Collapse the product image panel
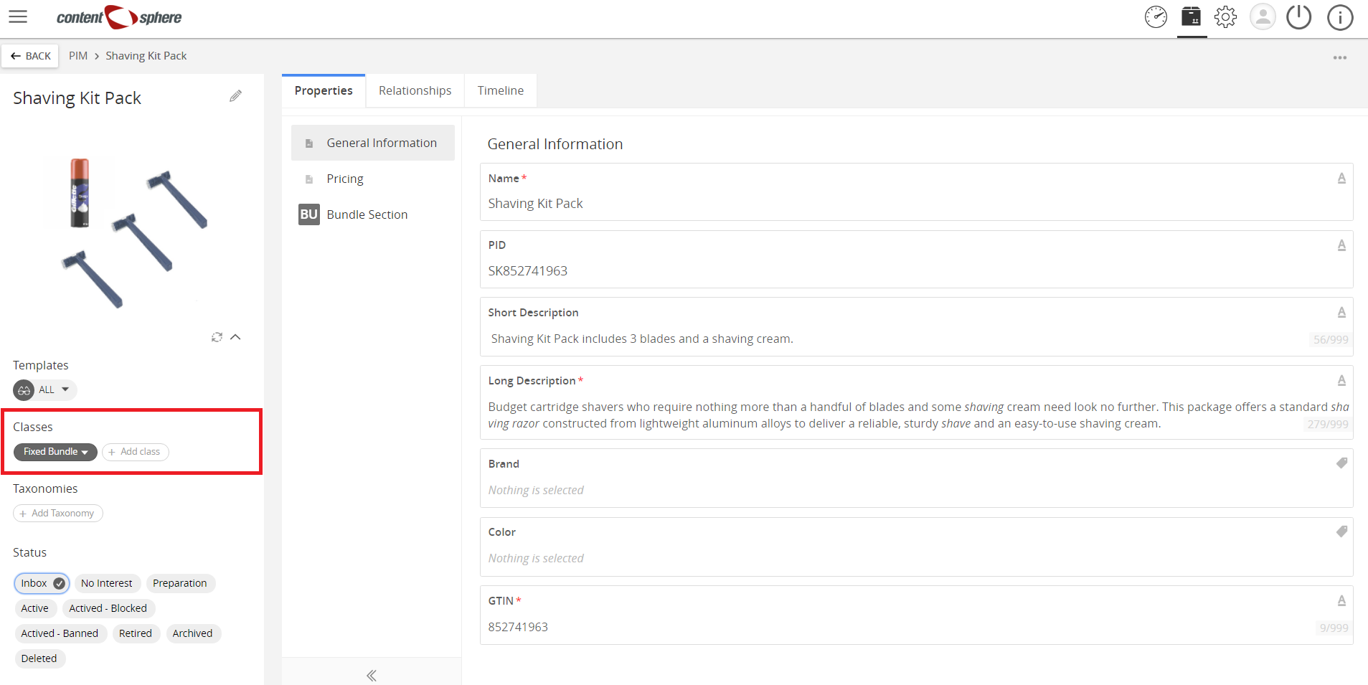 235,337
